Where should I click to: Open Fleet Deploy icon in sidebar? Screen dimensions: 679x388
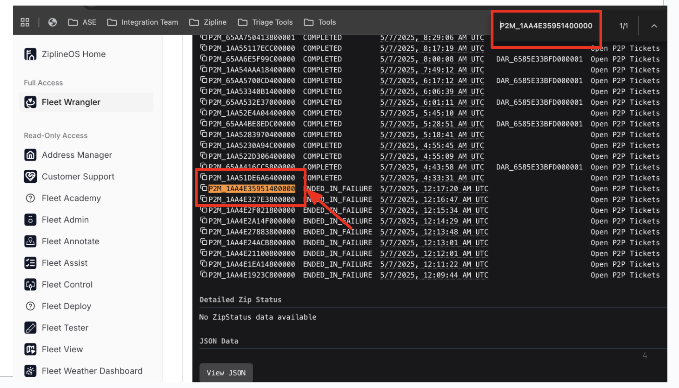pos(30,306)
